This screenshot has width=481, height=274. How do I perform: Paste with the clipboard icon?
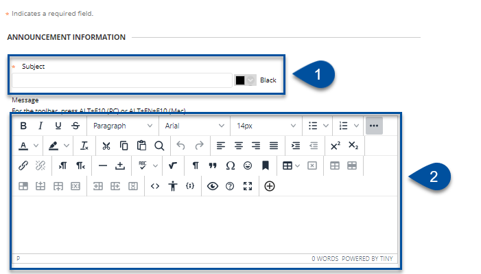click(x=141, y=146)
